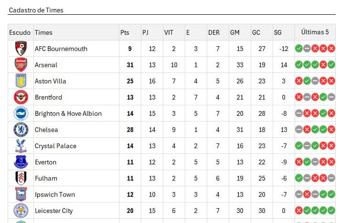Click Arsenal's points value 31
This screenshot has width=339, height=223.
point(130,65)
